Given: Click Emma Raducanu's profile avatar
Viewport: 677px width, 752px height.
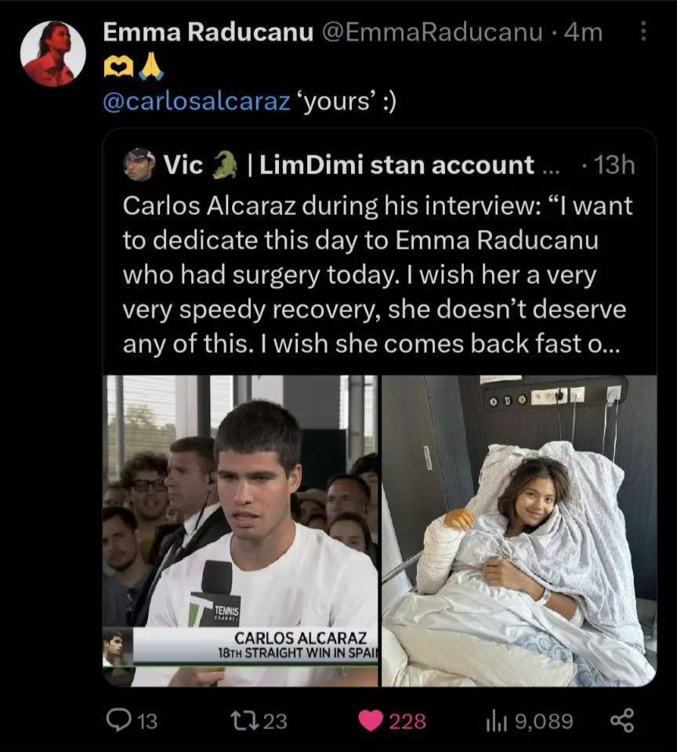Looking at the screenshot, I should tap(52, 53).
